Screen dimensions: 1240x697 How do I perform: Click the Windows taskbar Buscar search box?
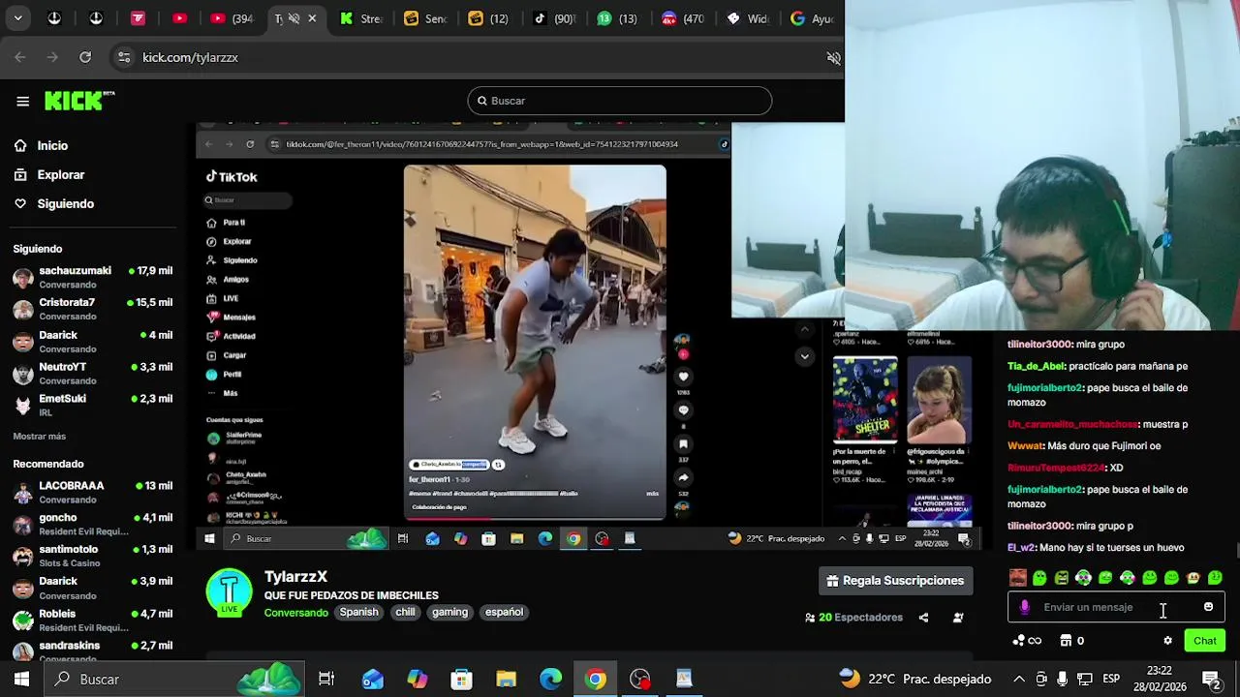point(174,680)
